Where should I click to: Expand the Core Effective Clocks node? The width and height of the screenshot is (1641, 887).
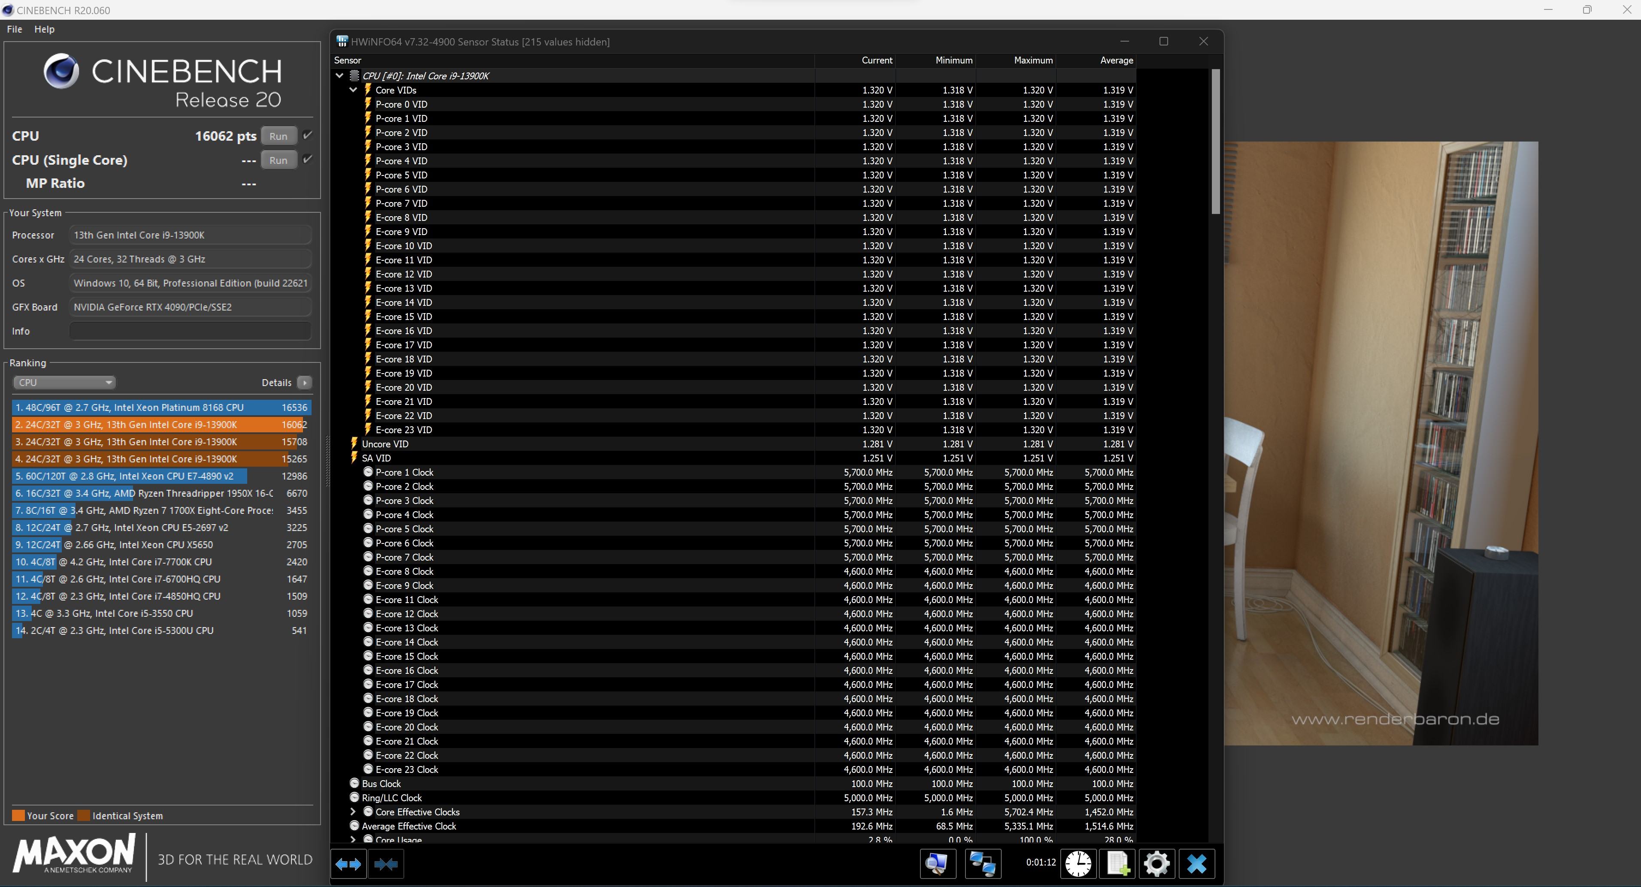[x=353, y=812]
